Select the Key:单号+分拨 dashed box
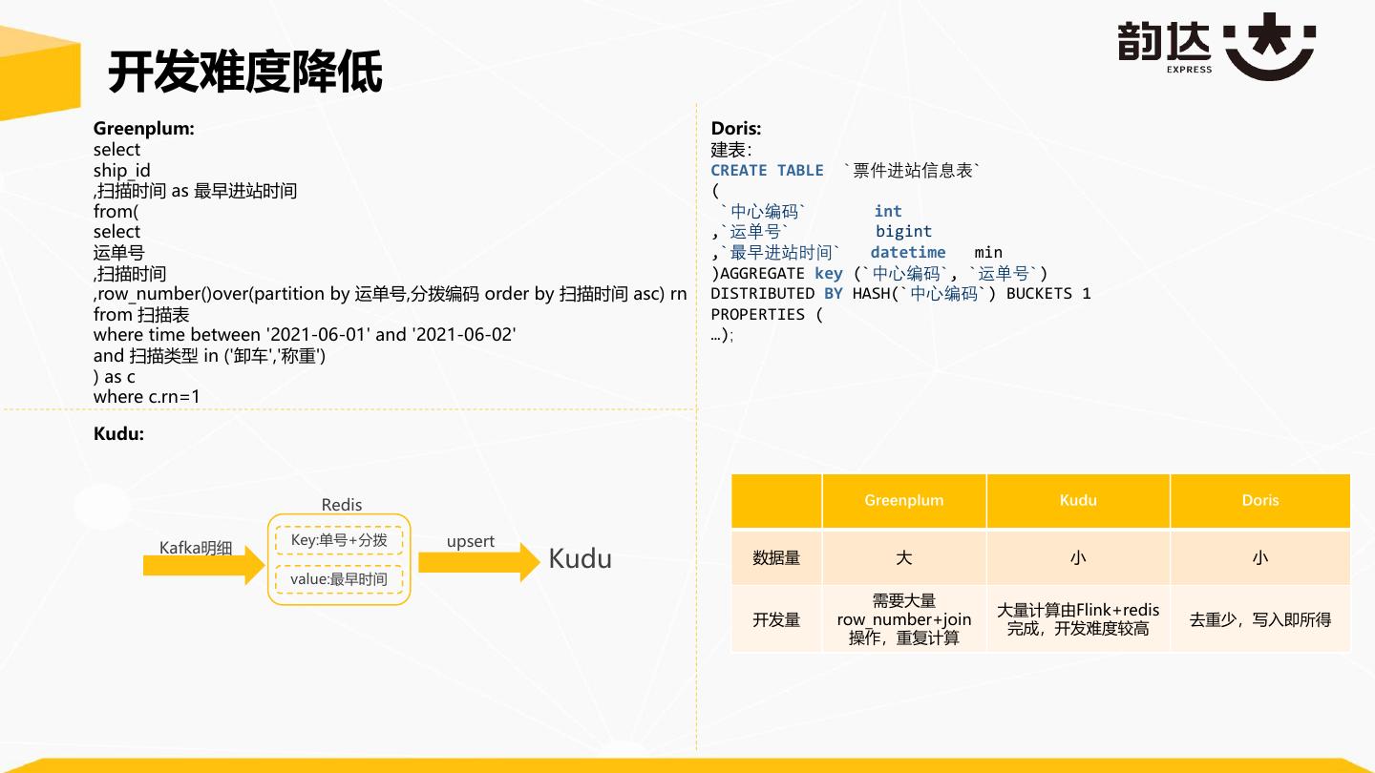The height and width of the screenshot is (773, 1375). pyautogui.click(x=339, y=541)
